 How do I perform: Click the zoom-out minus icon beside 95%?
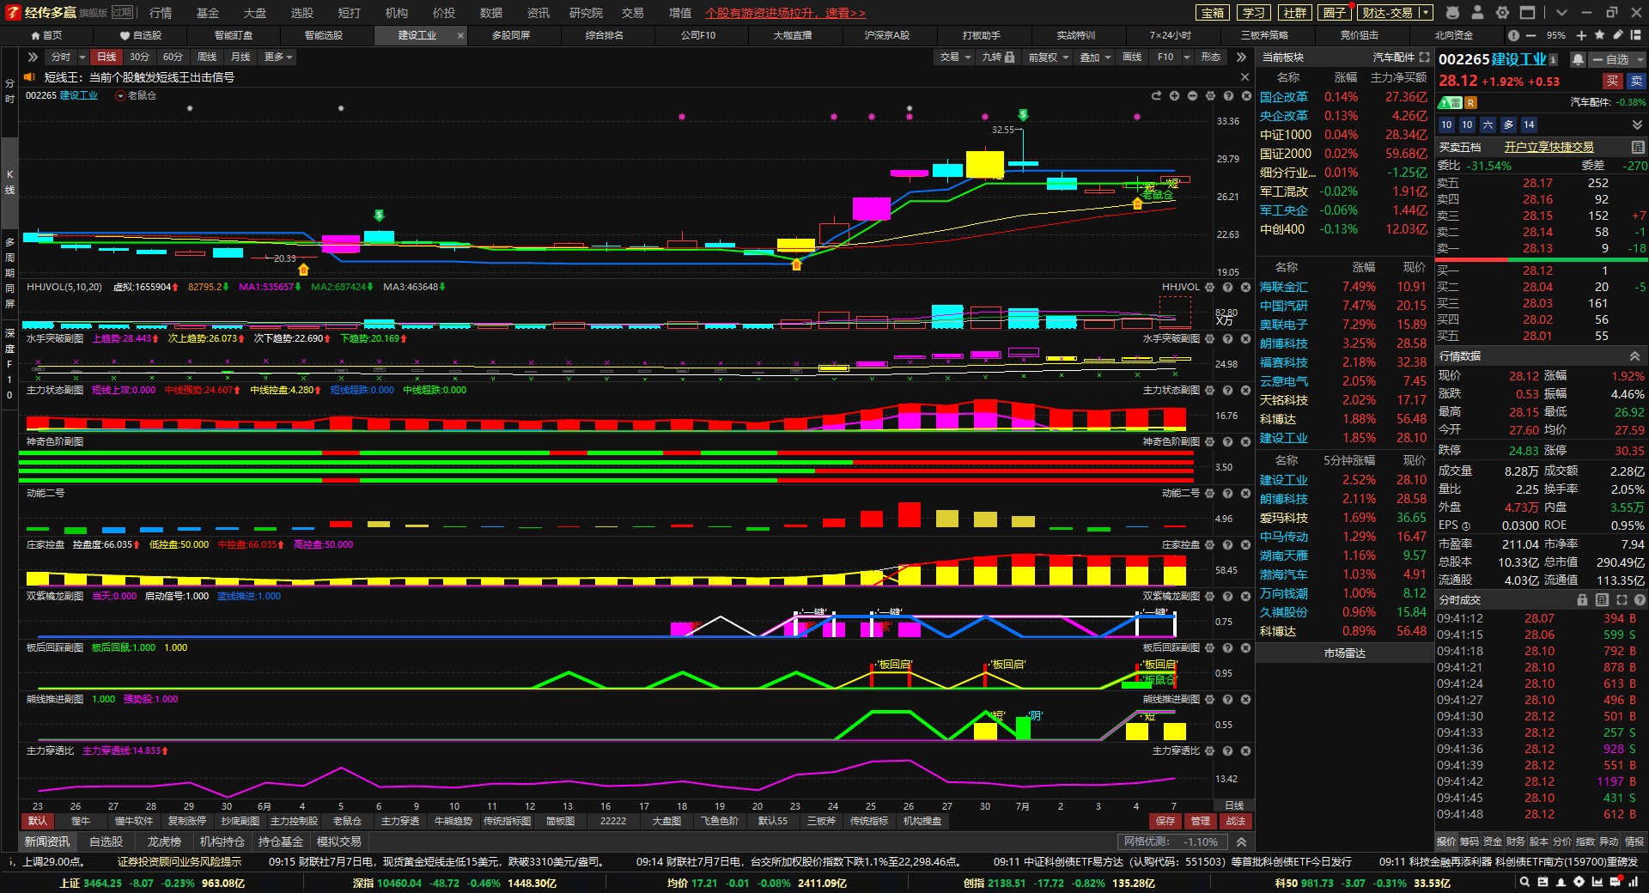[1532, 35]
